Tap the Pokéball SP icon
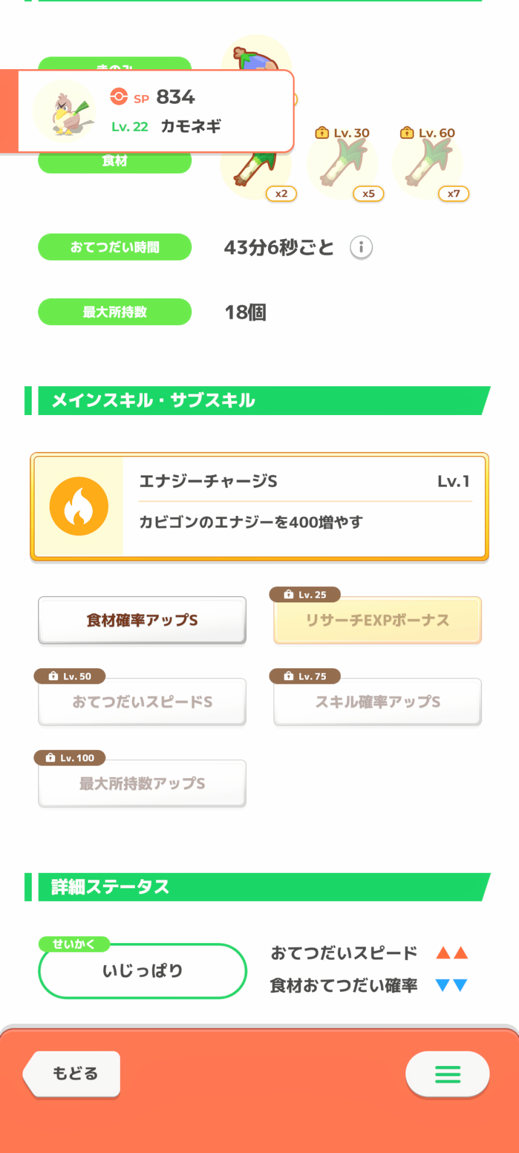Screen dimensions: 519x1153 tap(119, 96)
